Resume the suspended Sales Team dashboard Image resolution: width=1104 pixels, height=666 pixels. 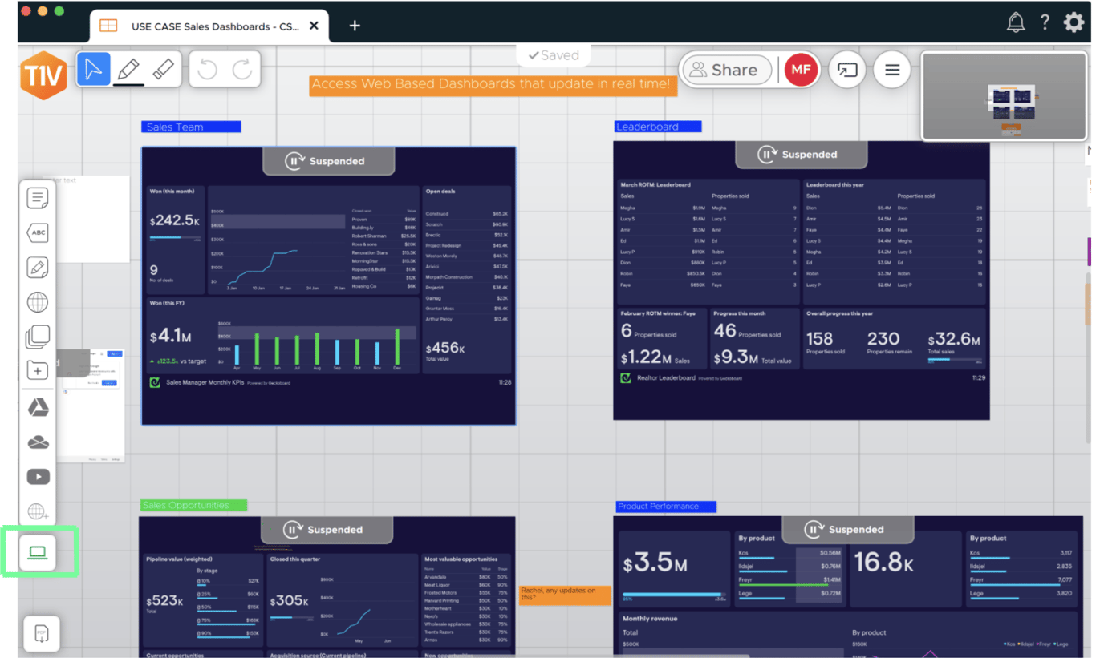pyautogui.click(x=329, y=161)
